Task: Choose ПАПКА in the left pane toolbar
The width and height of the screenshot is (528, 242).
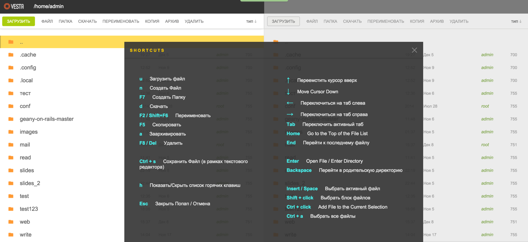Action: pyautogui.click(x=65, y=21)
